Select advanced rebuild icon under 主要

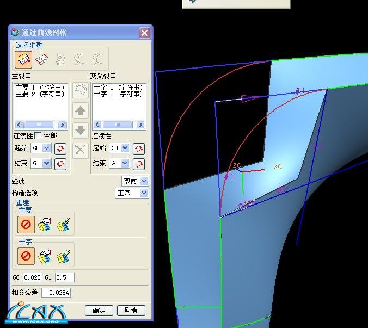click(x=64, y=224)
